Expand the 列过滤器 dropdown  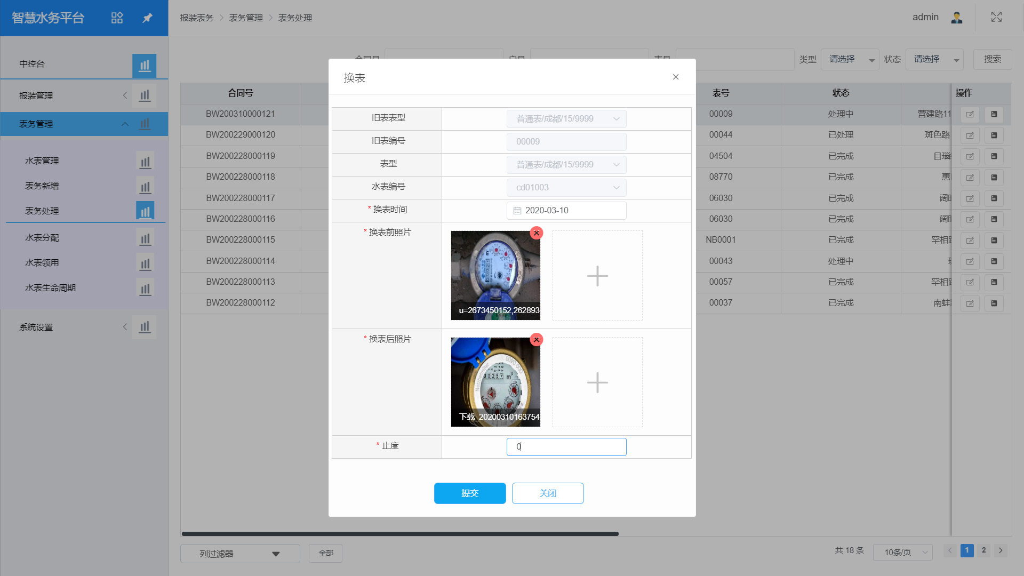tap(240, 554)
